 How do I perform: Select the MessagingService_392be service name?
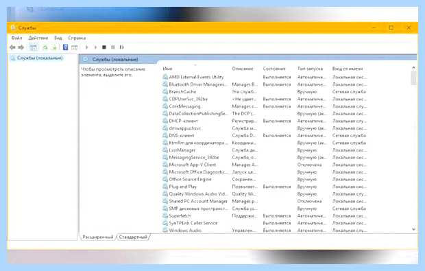(194, 157)
